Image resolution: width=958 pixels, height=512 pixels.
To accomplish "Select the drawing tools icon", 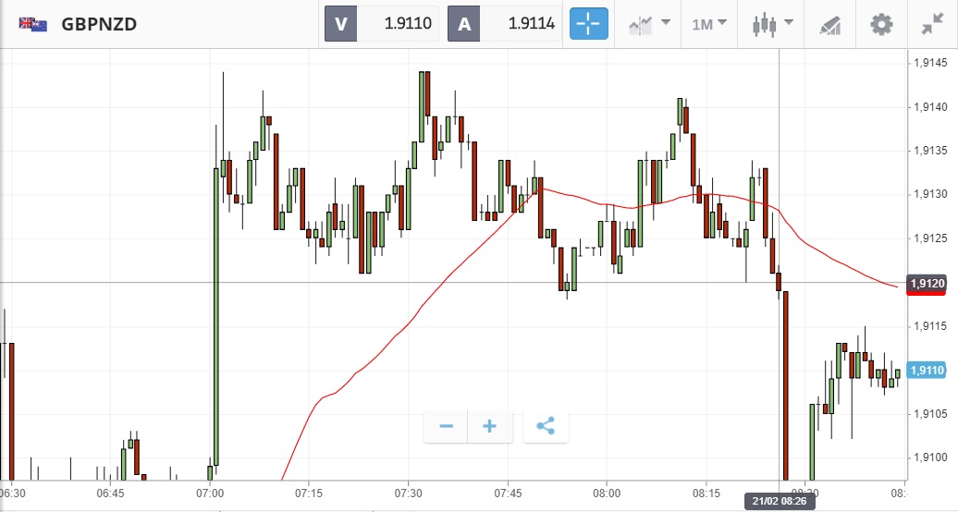I will pos(829,24).
